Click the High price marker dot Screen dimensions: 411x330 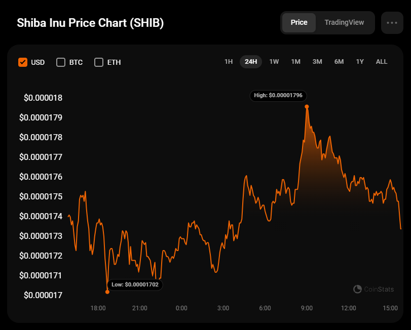(x=307, y=106)
